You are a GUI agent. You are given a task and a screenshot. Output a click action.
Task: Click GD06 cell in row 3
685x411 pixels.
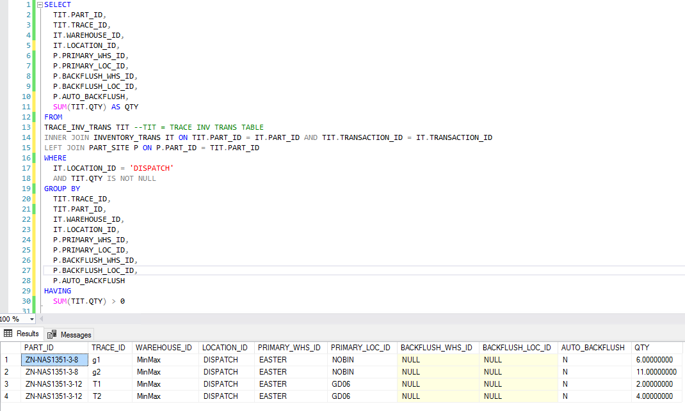click(x=362, y=384)
